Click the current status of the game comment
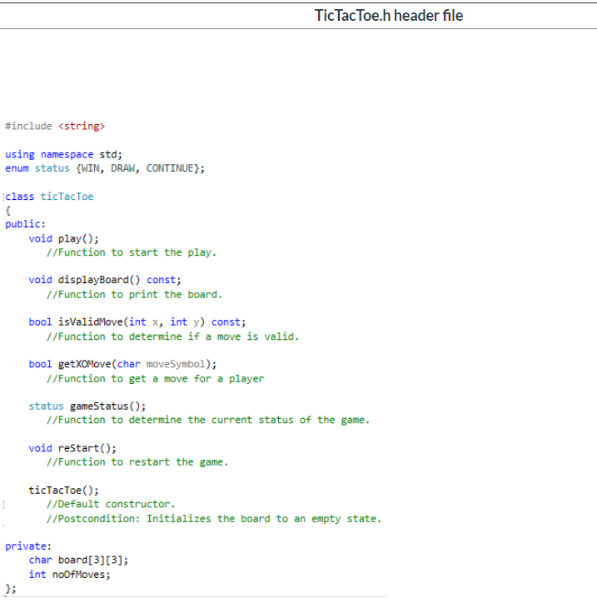This screenshot has width=597, height=608. (208, 420)
